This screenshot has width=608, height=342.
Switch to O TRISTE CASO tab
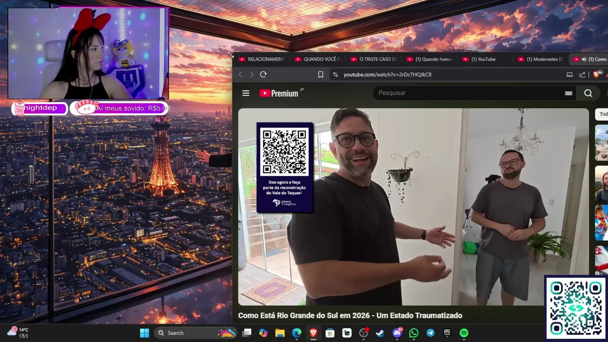[x=374, y=59]
